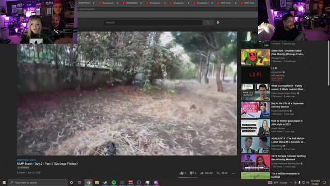Click 'What is a machine? - Funny scene' title
The width and height of the screenshot is (330, 186).
288,87
